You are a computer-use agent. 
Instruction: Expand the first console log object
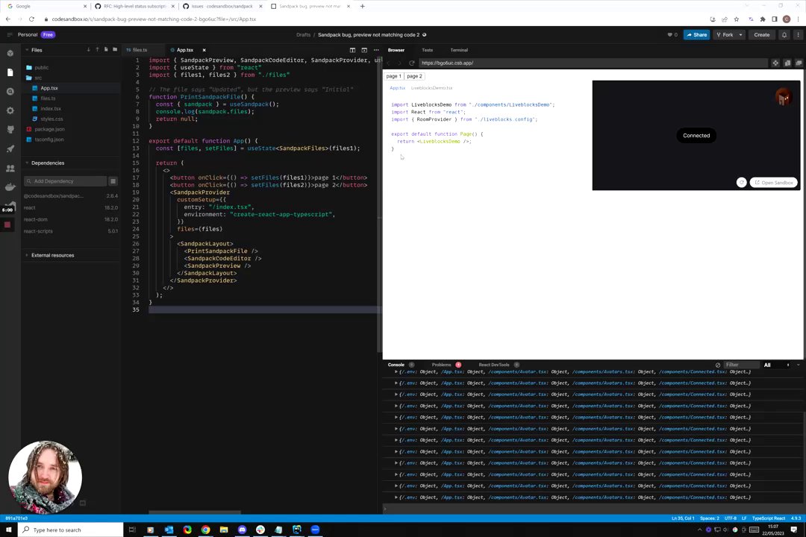[x=396, y=371]
